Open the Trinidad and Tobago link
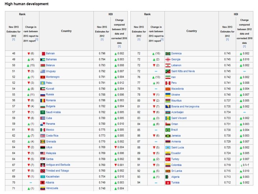The image size is (258, 194). [57, 171]
